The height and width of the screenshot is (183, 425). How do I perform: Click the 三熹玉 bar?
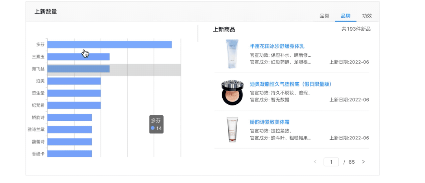coord(78,57)
